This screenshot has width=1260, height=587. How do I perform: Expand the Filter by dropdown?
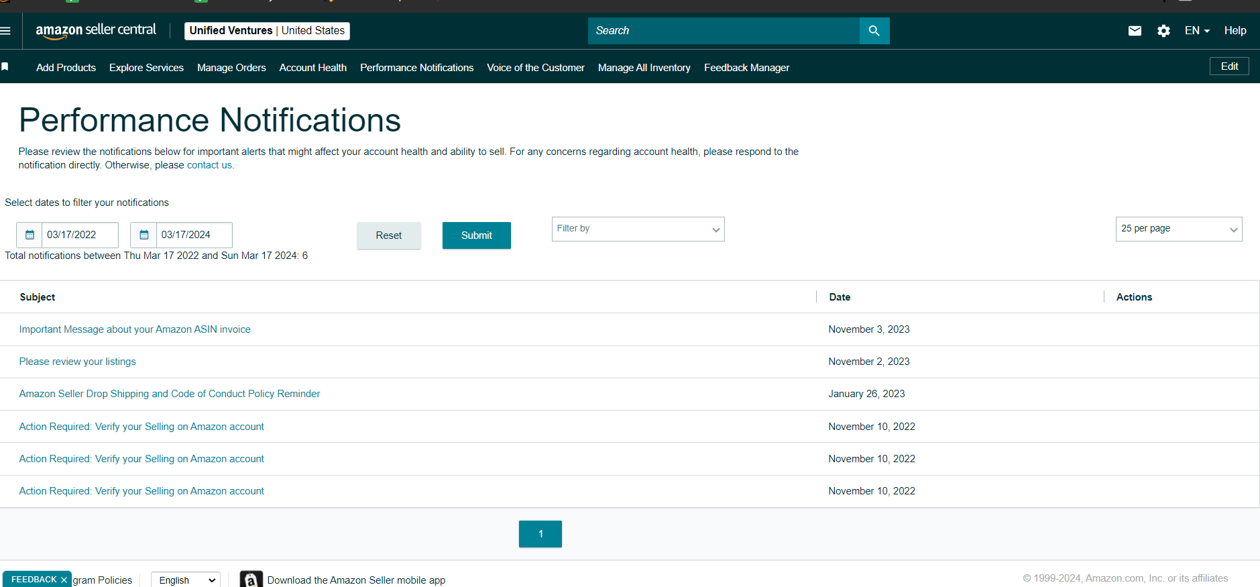[638, 229]
